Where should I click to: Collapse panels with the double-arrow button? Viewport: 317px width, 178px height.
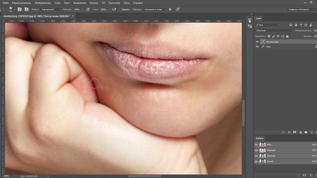tap(251, 14)
